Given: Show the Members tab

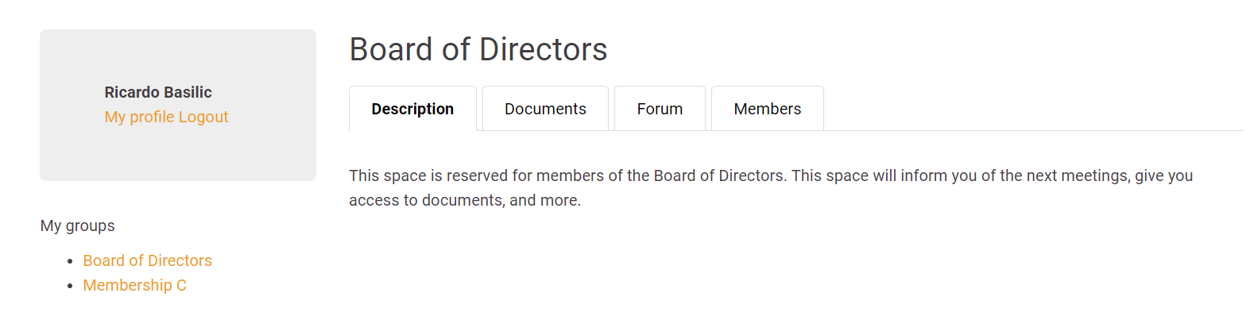Looking at the screenshot, I should [x=767, y=109].
